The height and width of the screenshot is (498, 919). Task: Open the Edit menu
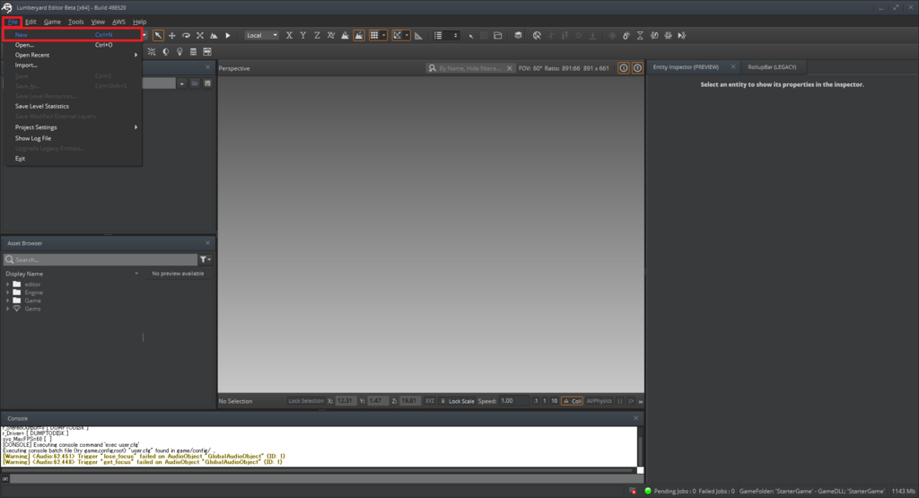tap(31, 22)
